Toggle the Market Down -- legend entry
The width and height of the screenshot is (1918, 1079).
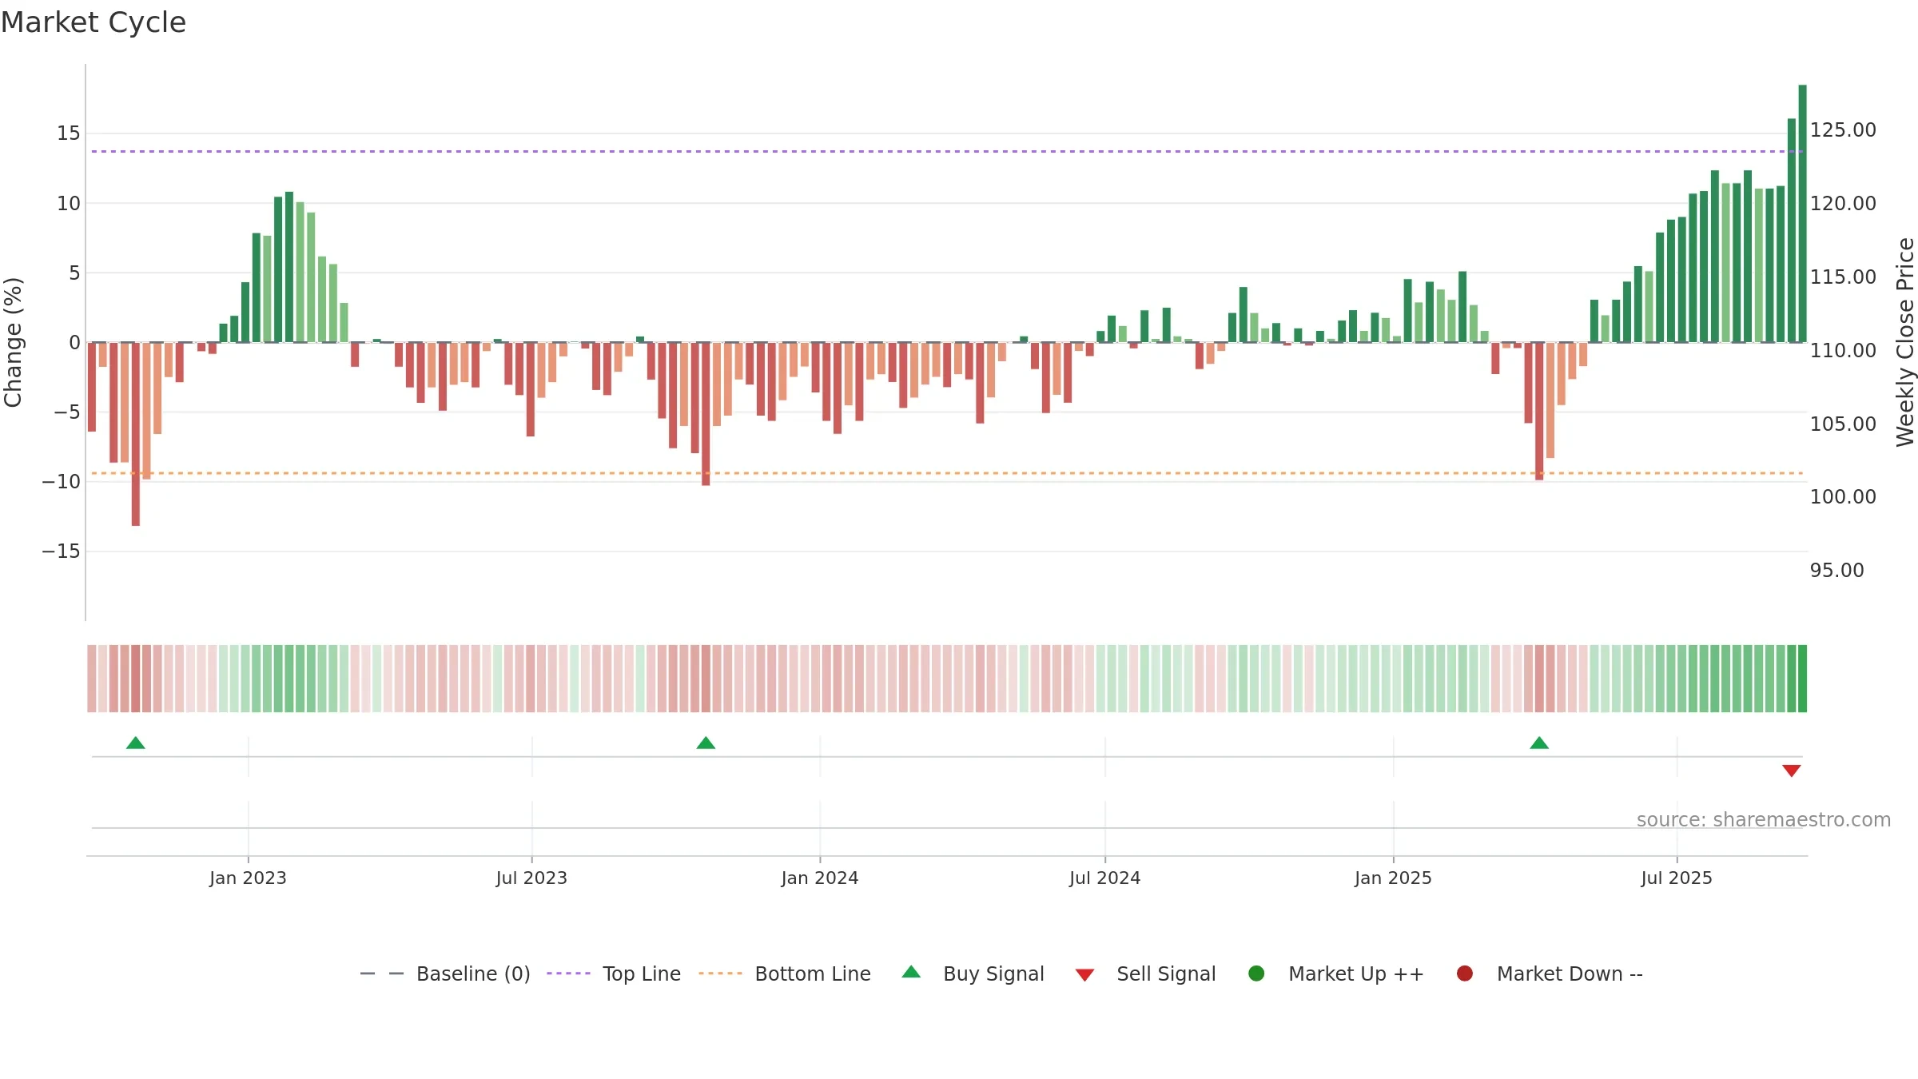point(1550,973)
